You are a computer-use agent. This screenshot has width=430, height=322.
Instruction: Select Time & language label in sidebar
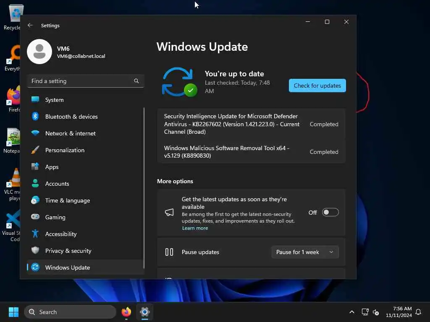[x=68, y=200]
